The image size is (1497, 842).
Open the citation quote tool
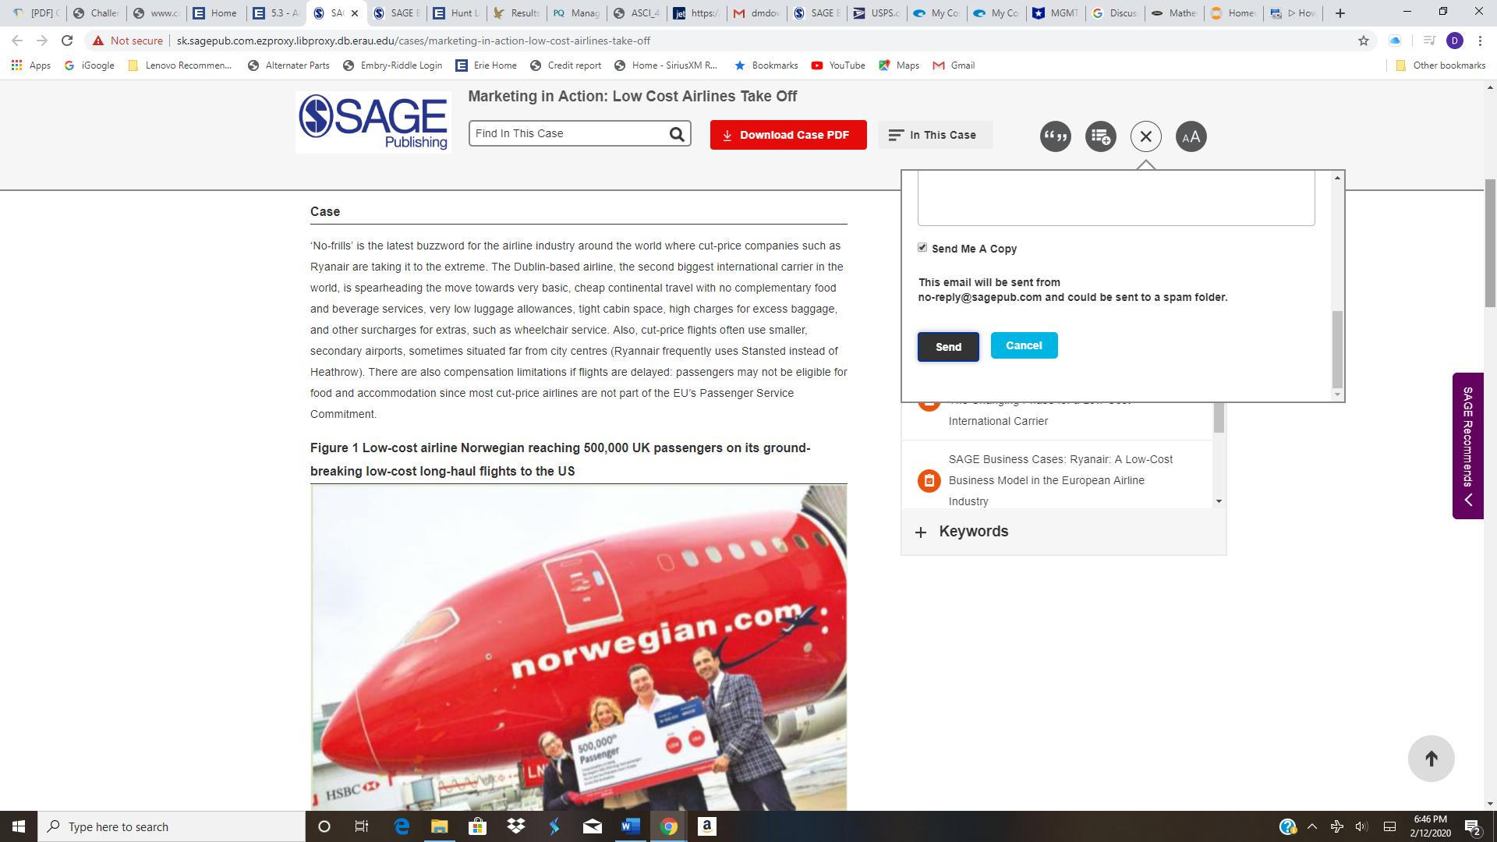tap(1055, 136)
